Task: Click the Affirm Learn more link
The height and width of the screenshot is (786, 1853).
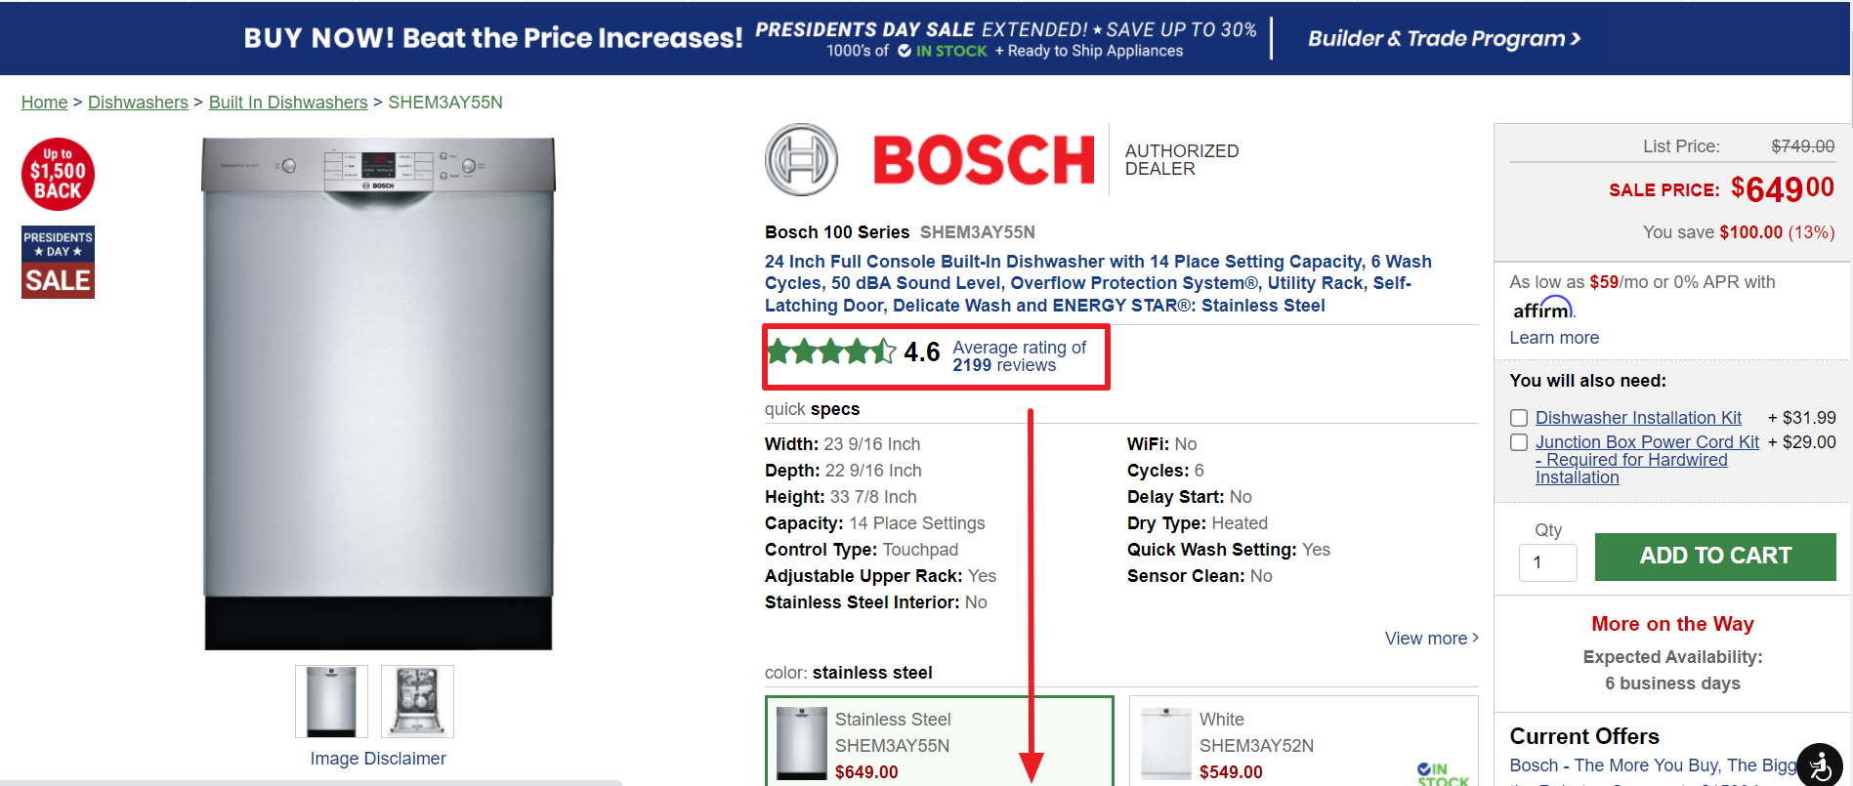Action: click(1554, 338)
